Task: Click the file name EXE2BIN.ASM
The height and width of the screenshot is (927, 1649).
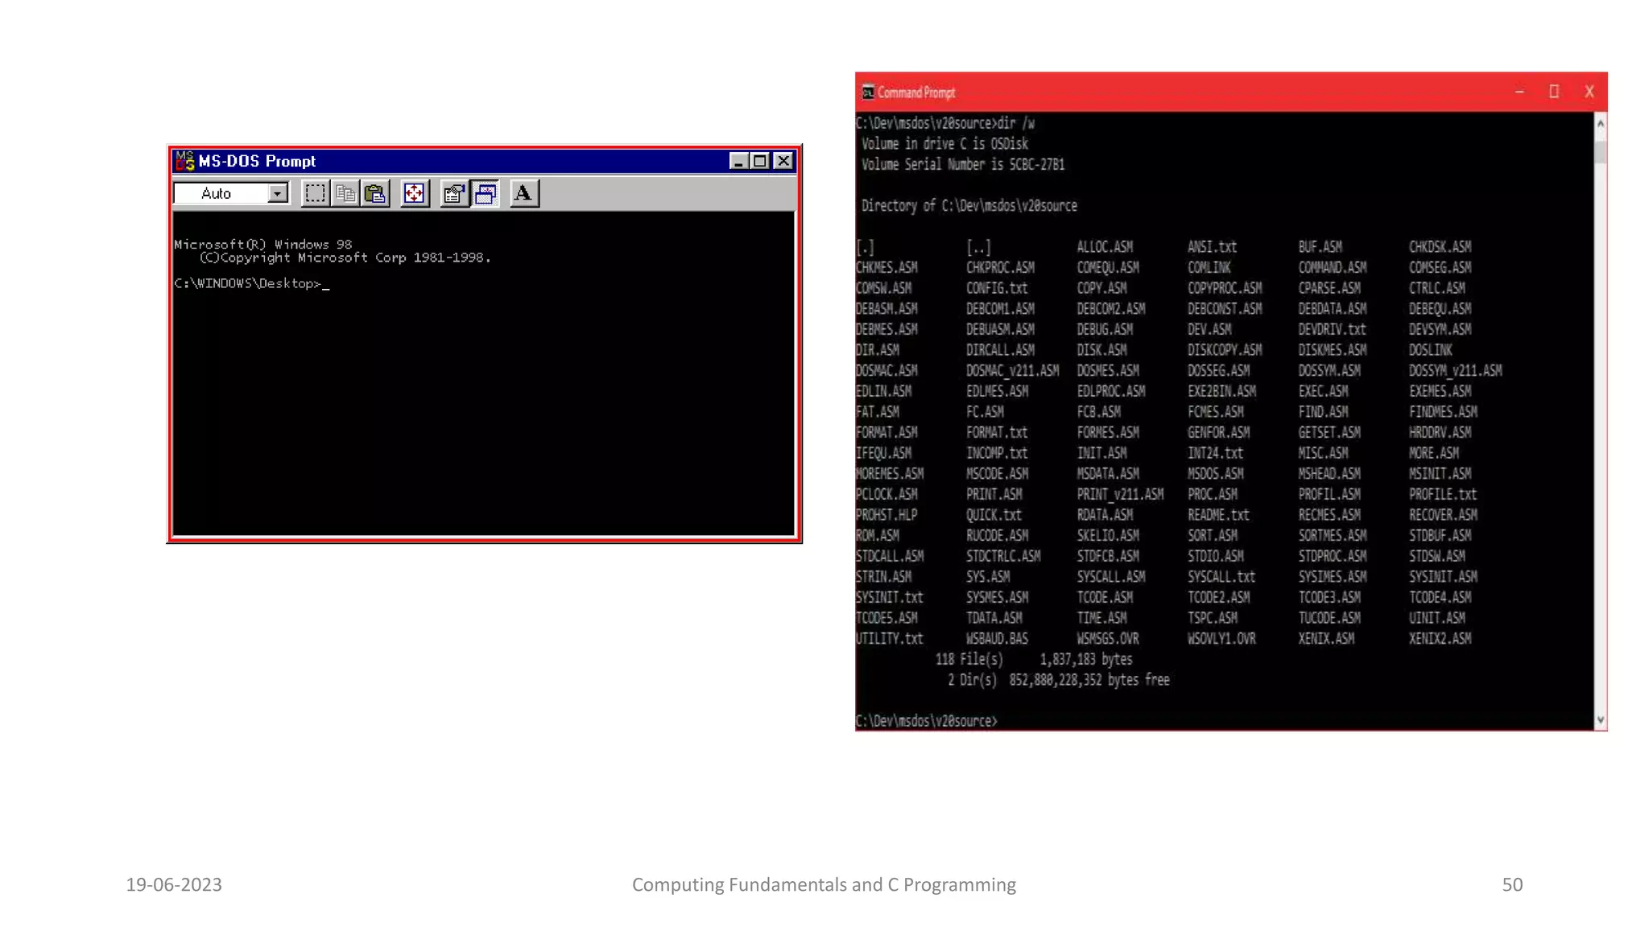Action: tap(1221, 391)
